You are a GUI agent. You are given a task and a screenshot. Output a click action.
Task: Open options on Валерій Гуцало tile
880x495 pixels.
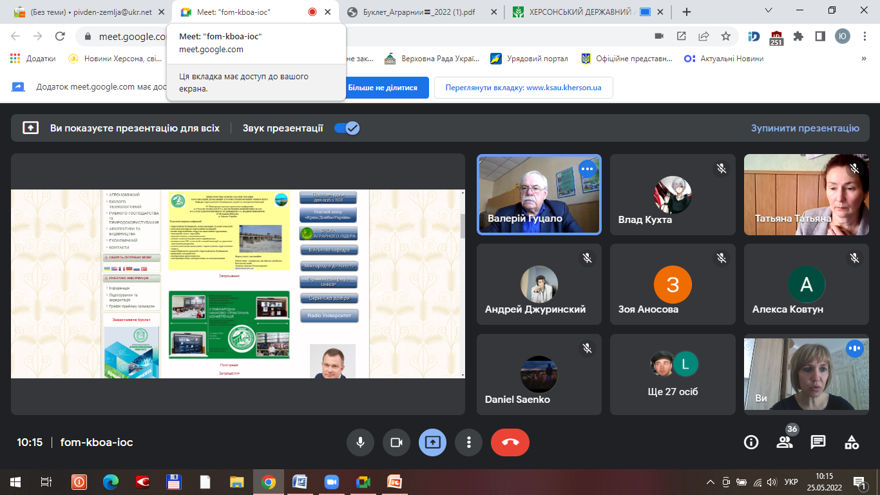click(x=586, y=169)
